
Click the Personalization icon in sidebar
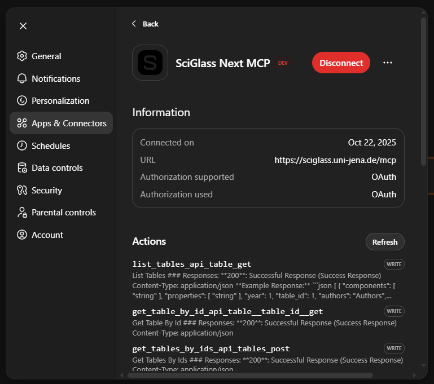tap(22, 101)
